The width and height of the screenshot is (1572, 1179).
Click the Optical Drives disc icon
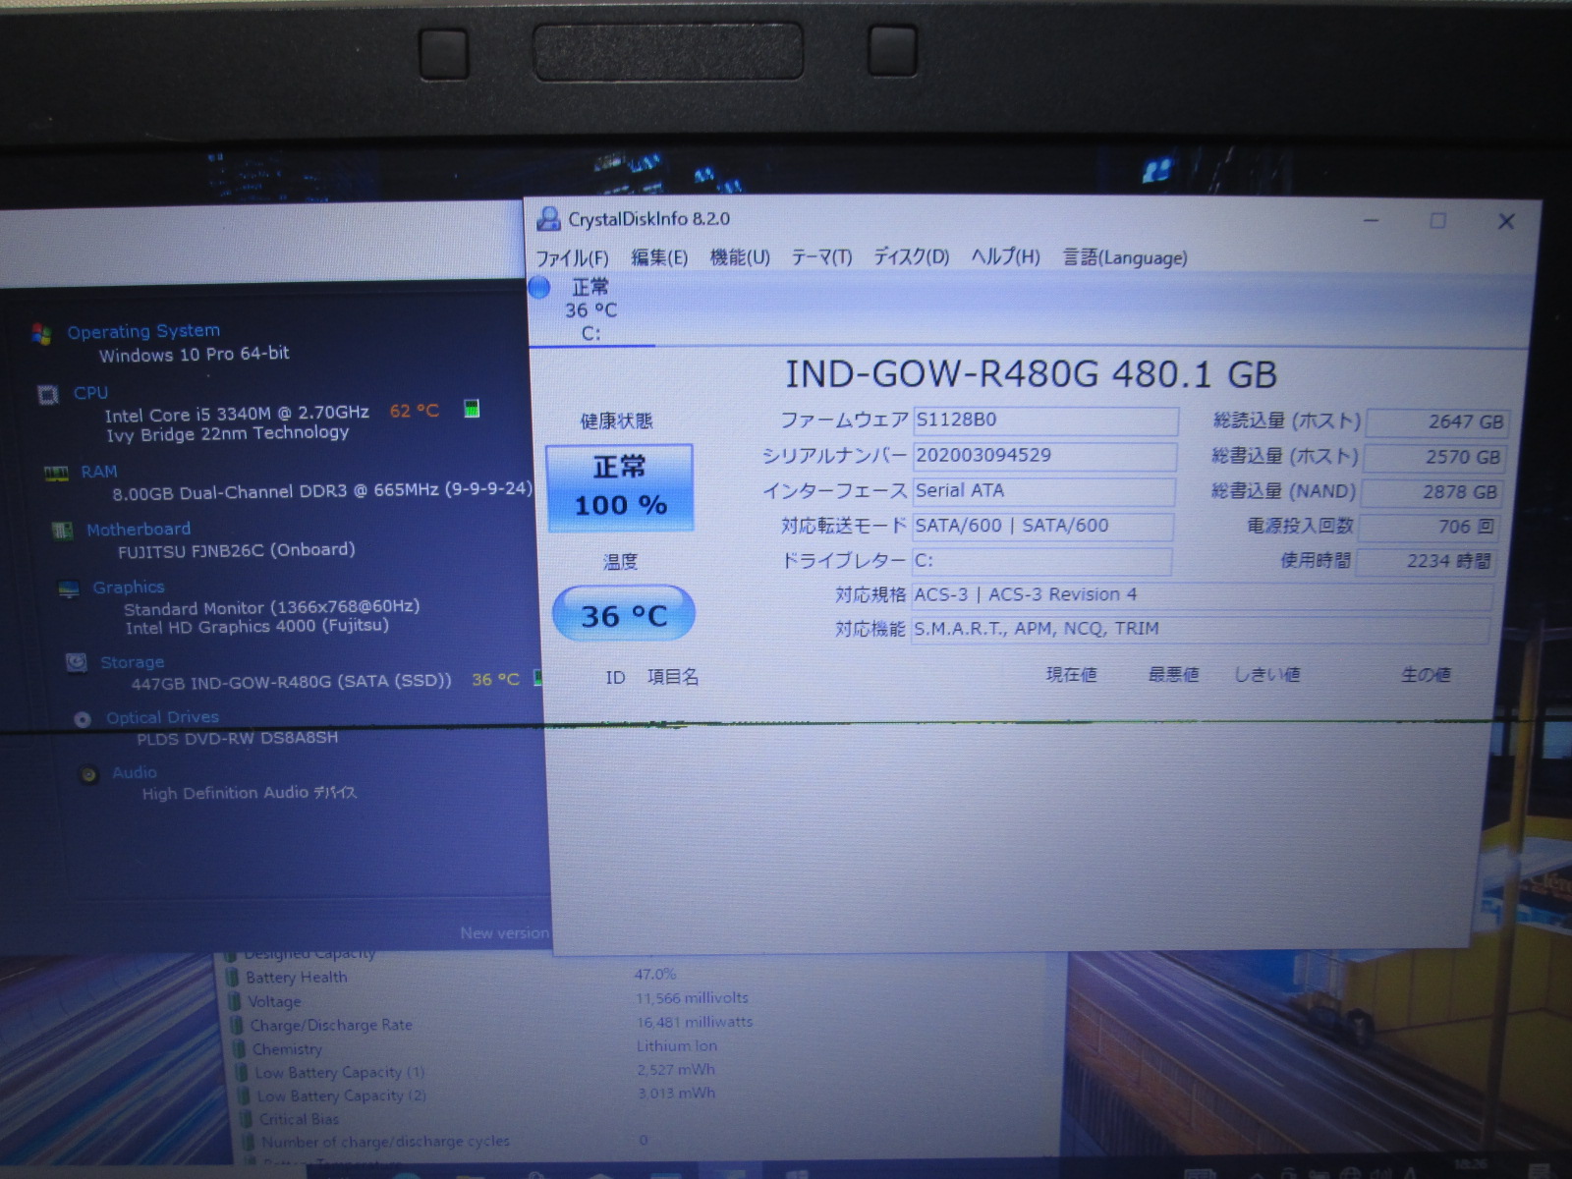83,719
